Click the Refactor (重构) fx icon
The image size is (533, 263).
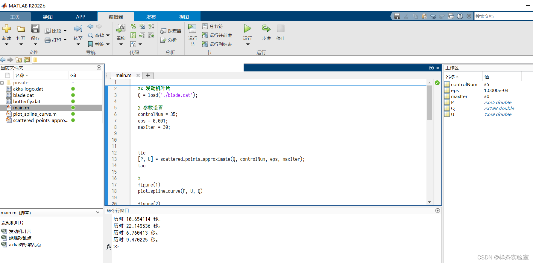tap(121, 29)
